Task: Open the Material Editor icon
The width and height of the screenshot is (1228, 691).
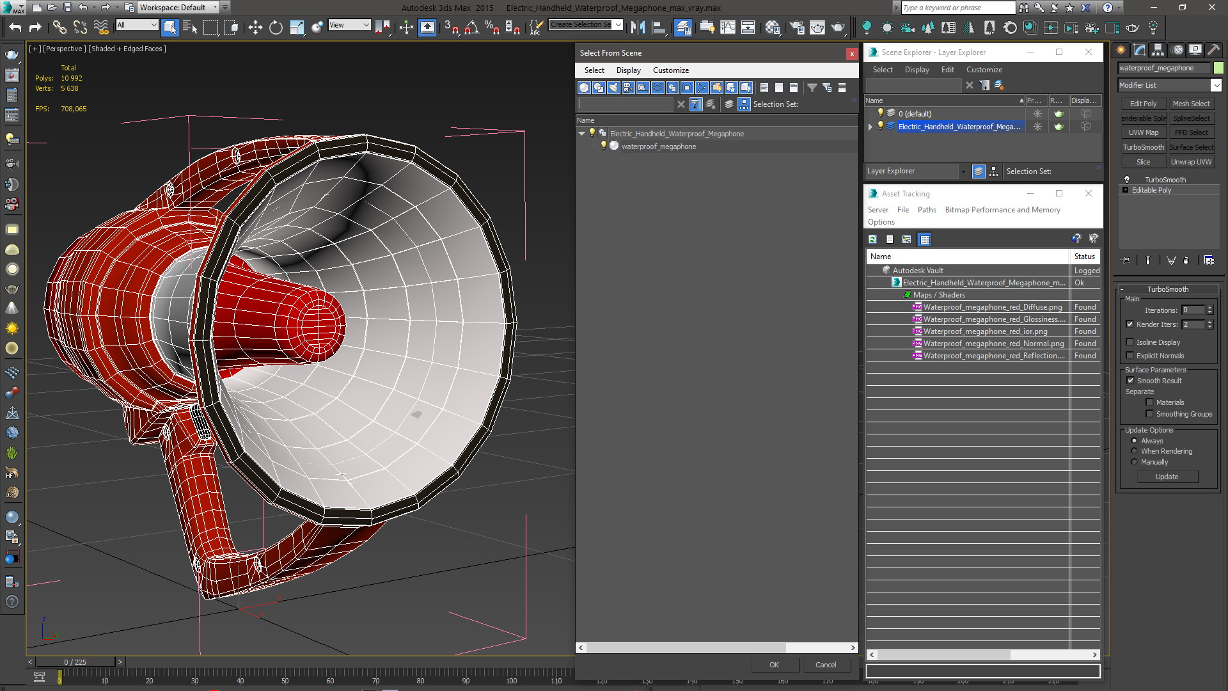Action: coord(773,27)
